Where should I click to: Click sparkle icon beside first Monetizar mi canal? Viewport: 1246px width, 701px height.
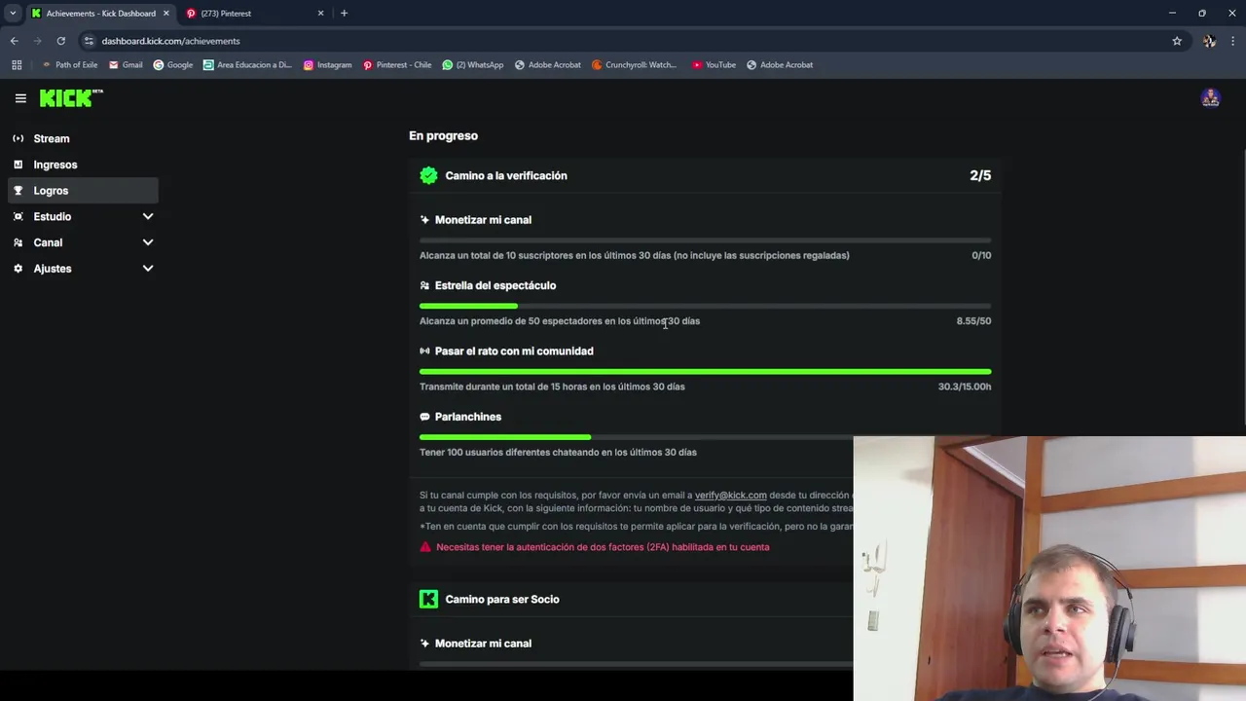pyautogui.click(x=424, y=220)
